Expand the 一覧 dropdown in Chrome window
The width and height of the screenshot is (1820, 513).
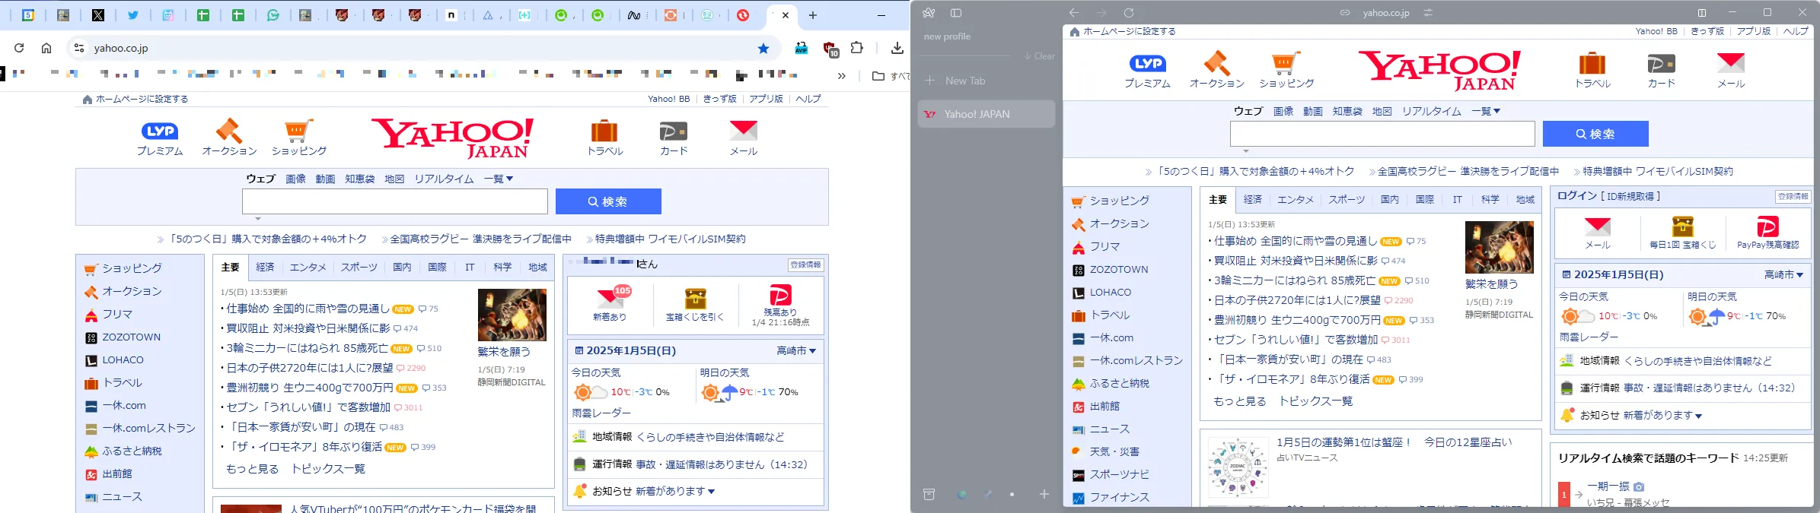click(x=499, y=179)
